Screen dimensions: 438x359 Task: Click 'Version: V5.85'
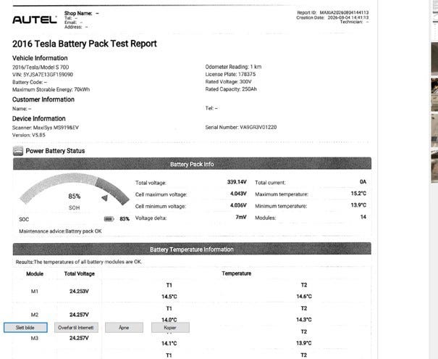29,135
